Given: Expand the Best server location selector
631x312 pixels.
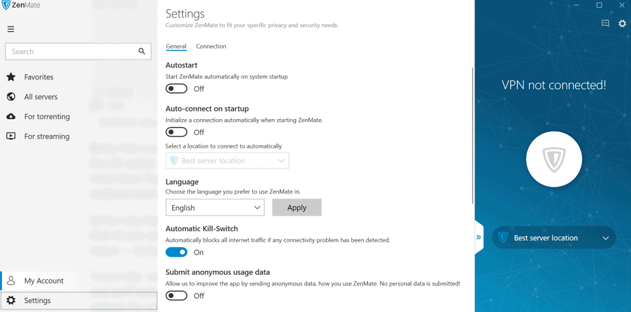Looking at the screenshot, I should point(554,238).
